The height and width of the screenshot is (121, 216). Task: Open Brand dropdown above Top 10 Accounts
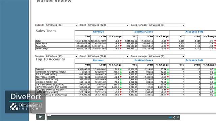108,56
